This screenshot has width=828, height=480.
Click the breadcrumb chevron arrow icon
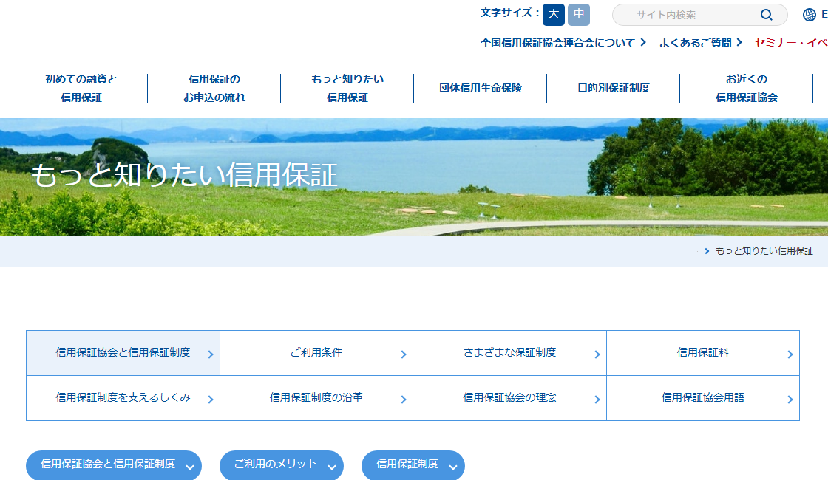click(707, 251)
